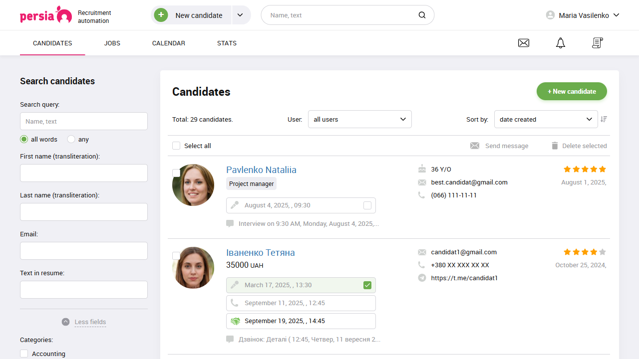Check the Accounting category checkbox

[x=23, y=353]
